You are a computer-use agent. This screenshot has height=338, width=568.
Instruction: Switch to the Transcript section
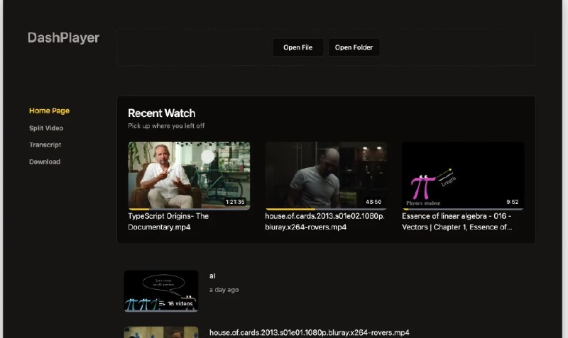point(45,145)
